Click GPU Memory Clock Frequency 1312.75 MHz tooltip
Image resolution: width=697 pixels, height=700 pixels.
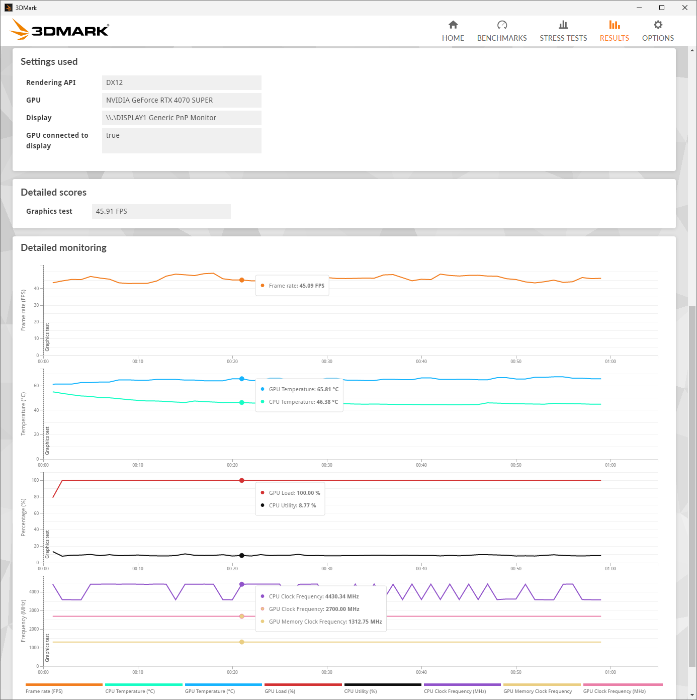tap(321, 622)
